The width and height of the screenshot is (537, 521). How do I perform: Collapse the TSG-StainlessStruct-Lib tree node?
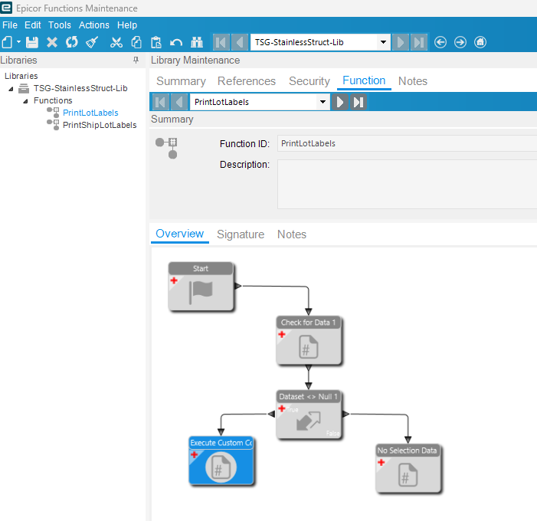(x=11, y=89)
